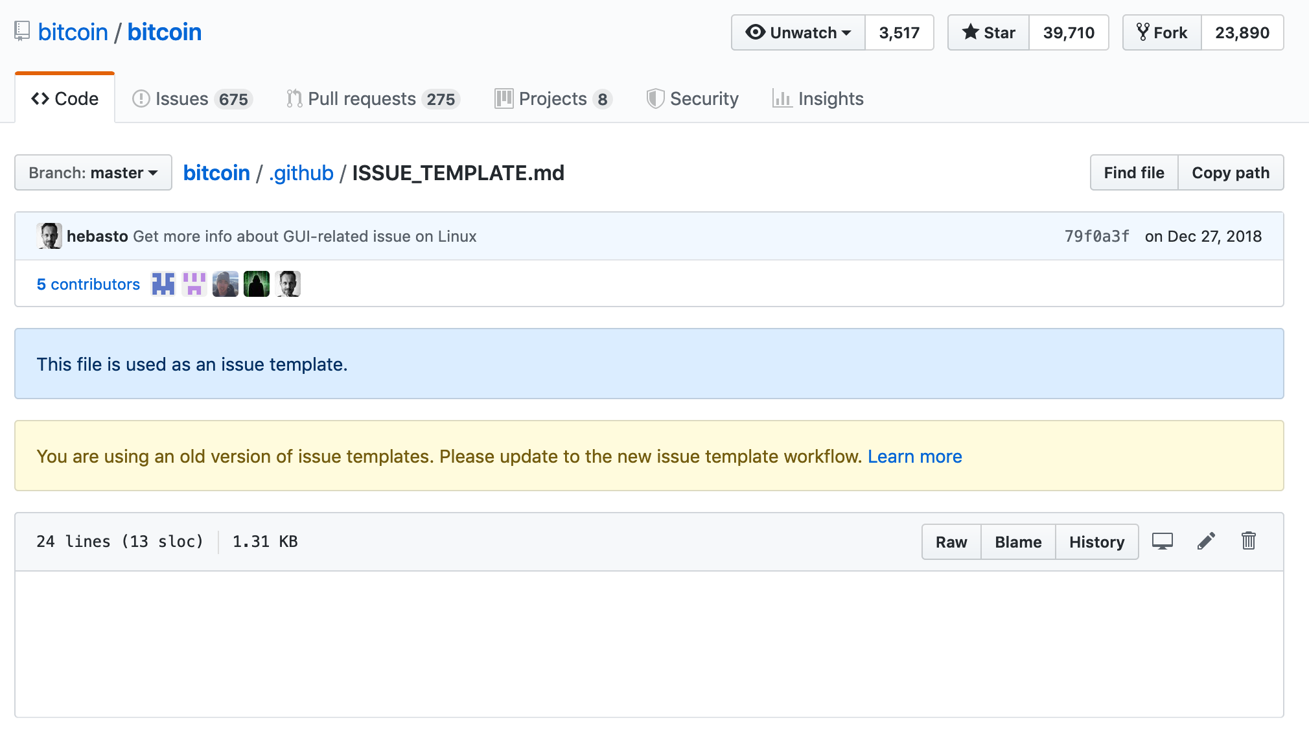
Task: Click the ISSUE_TEMPLATE.md file name
Action: [458, 172]
